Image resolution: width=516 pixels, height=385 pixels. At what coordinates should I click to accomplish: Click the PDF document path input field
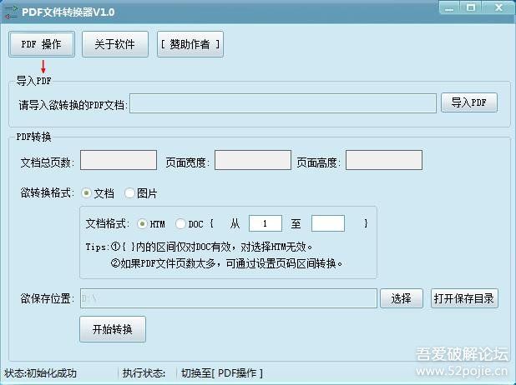tap(283, 103)
